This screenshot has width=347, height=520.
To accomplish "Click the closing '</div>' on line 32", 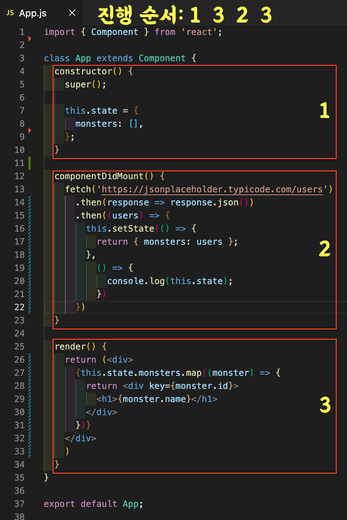I will click(x=81, y=438).
